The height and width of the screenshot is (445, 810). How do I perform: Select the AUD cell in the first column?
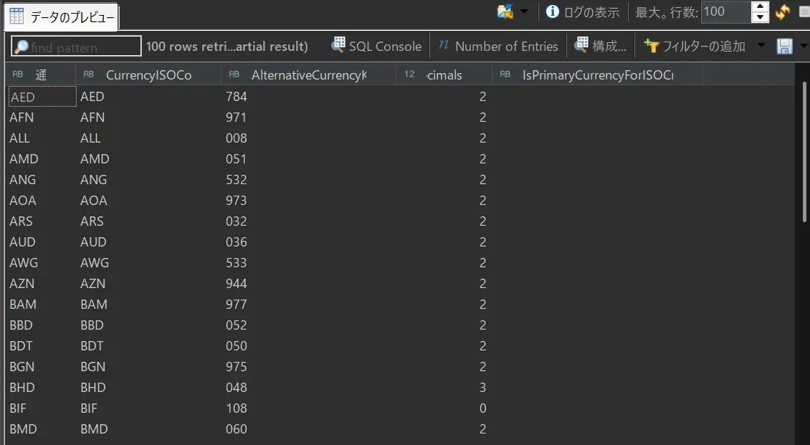click(x=22, y=241)
